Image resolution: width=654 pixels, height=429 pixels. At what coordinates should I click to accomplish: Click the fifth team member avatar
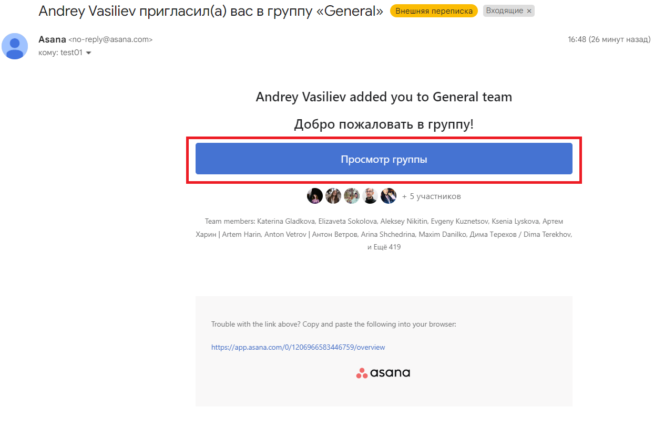[389, 196]
